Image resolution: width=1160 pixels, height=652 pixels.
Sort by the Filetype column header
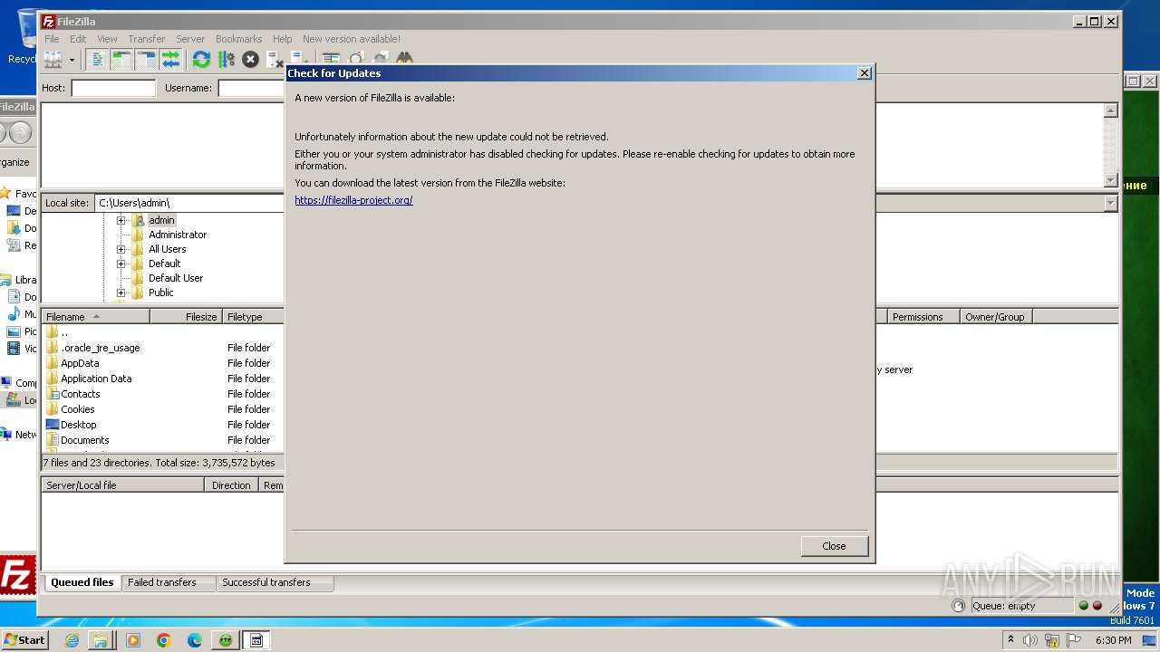click(x=254, y=317)
